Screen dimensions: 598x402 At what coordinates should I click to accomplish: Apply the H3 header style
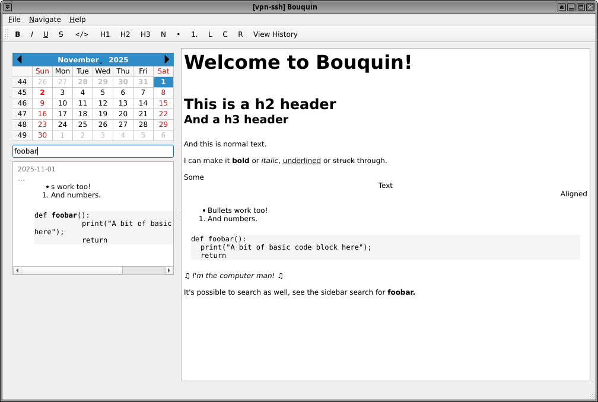pos(145,34)
